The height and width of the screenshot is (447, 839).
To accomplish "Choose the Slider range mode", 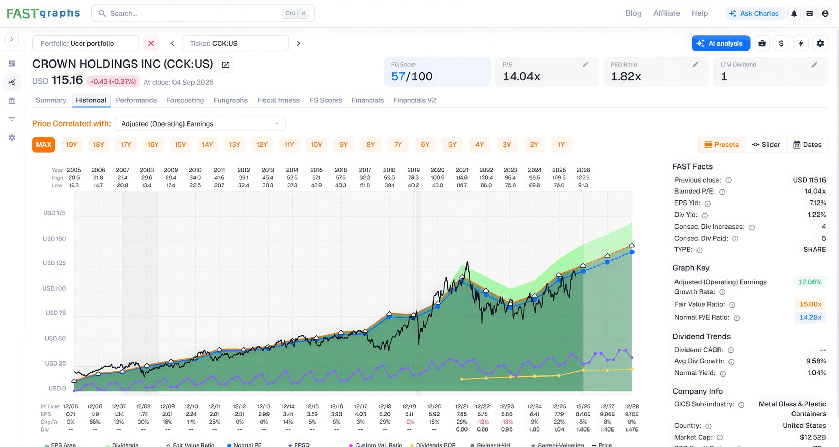I will pyautogui.click(x=766, y=145).
